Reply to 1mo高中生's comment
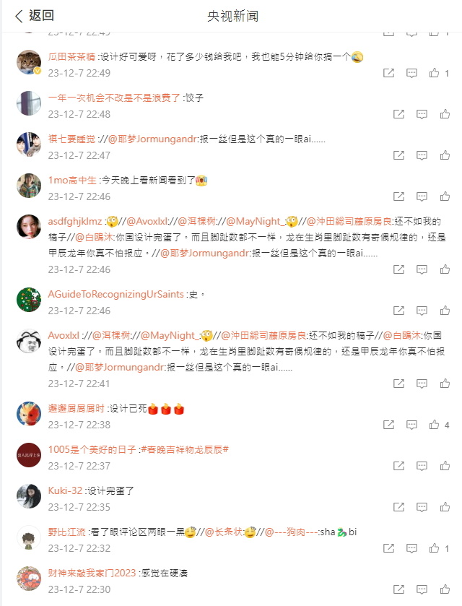The height and width of the screenshot is (606, 462). point(422,196)
